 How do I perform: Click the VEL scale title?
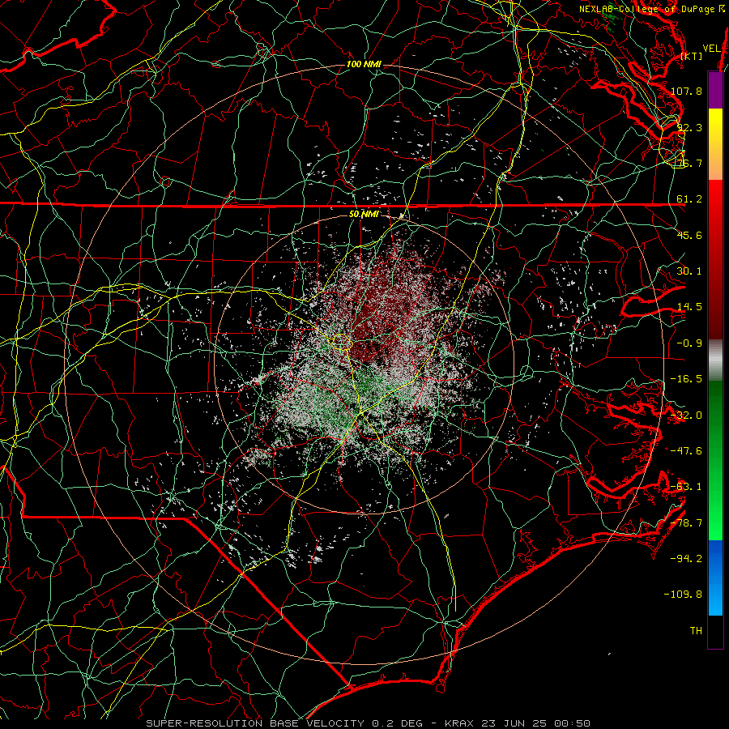712,49
